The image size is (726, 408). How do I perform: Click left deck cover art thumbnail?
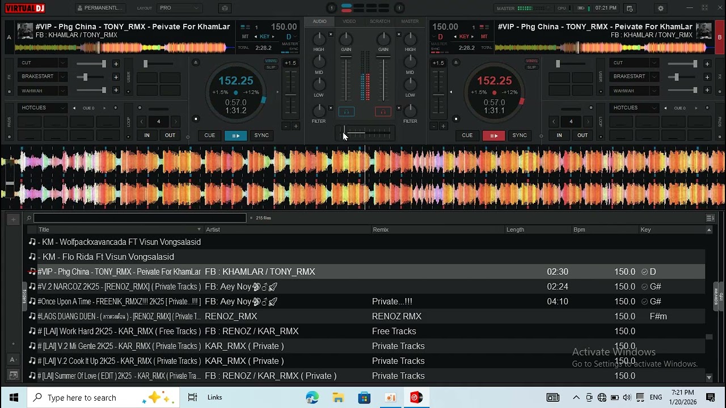(25, 31)
